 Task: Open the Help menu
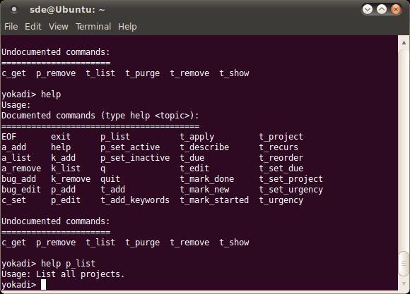(127, 27)
